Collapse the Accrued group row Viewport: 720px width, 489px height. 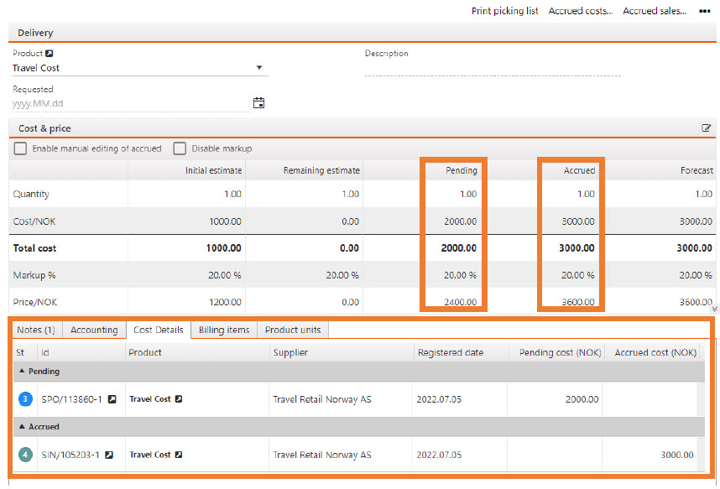tap(22, 427)
